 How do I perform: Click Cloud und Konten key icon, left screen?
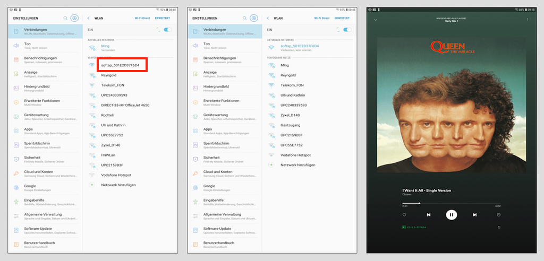(x=16, y=173)
